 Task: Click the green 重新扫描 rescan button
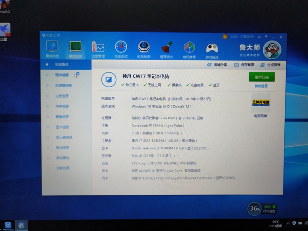pos(261,77)
